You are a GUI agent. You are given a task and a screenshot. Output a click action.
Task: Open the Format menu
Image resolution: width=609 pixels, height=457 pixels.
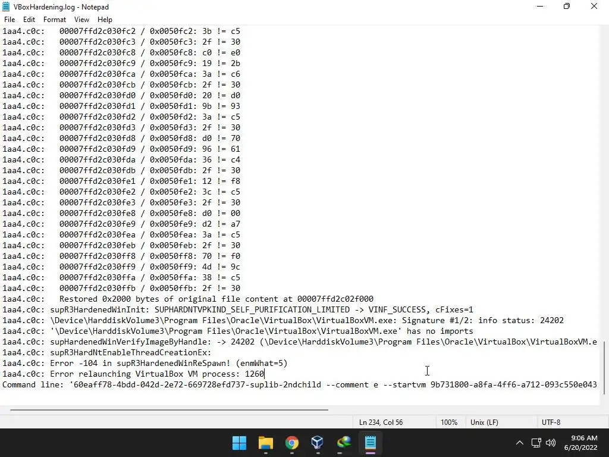pyautogui.click(x=54, y=20)
